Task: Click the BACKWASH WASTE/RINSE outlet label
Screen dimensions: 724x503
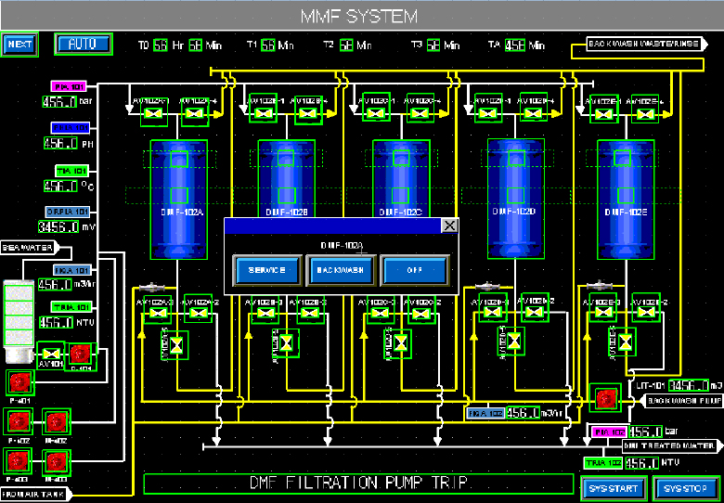Action: [647, 45]
